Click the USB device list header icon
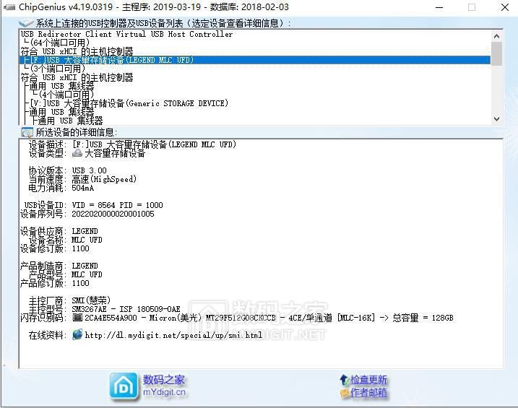 tap(26, 23)
